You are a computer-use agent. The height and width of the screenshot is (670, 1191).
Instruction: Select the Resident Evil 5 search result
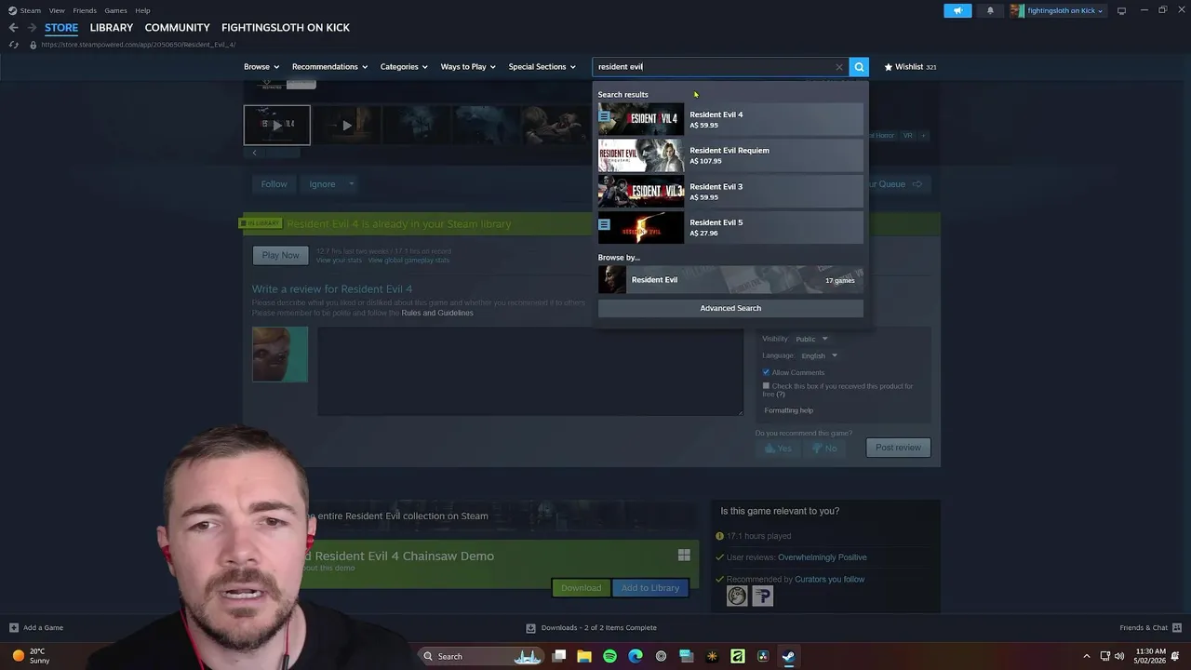pyautogui.click(x=730, y=227)
